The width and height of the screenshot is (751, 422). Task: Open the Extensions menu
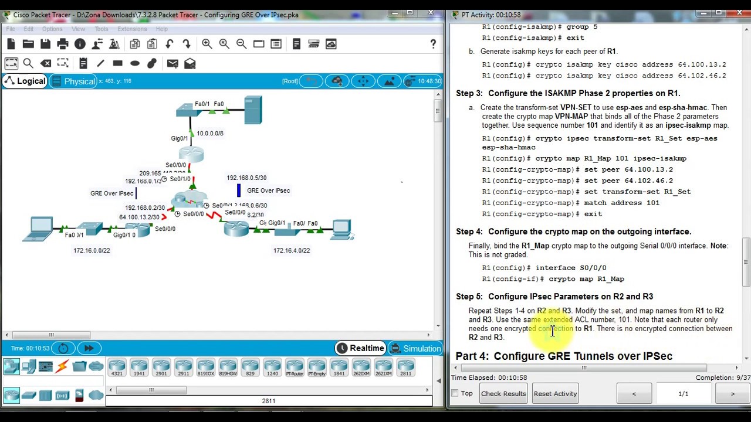coord(132,29)
